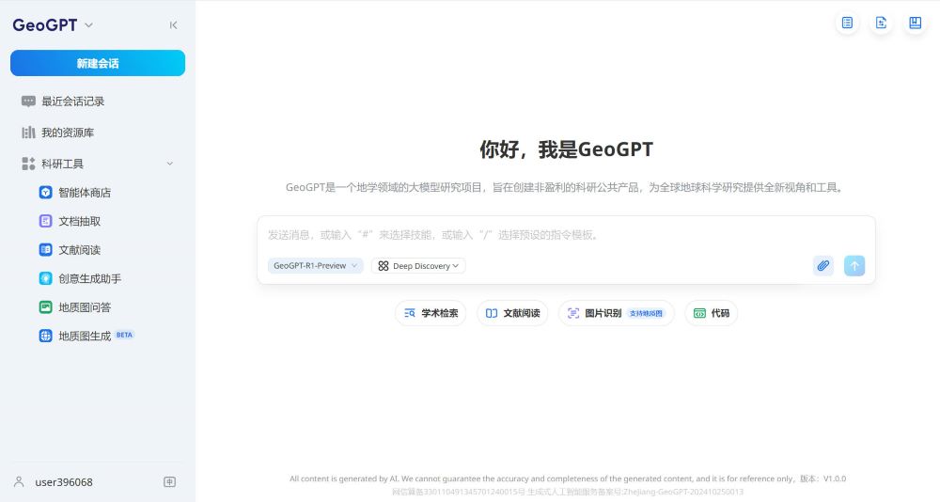The image size is (940, 502).
Task: Send message with the arrow button
Action: [x=854, y=266]
